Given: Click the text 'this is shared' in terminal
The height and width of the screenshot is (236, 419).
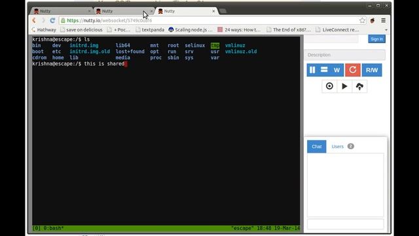Looking at the screenshot, I should point(104,64).
